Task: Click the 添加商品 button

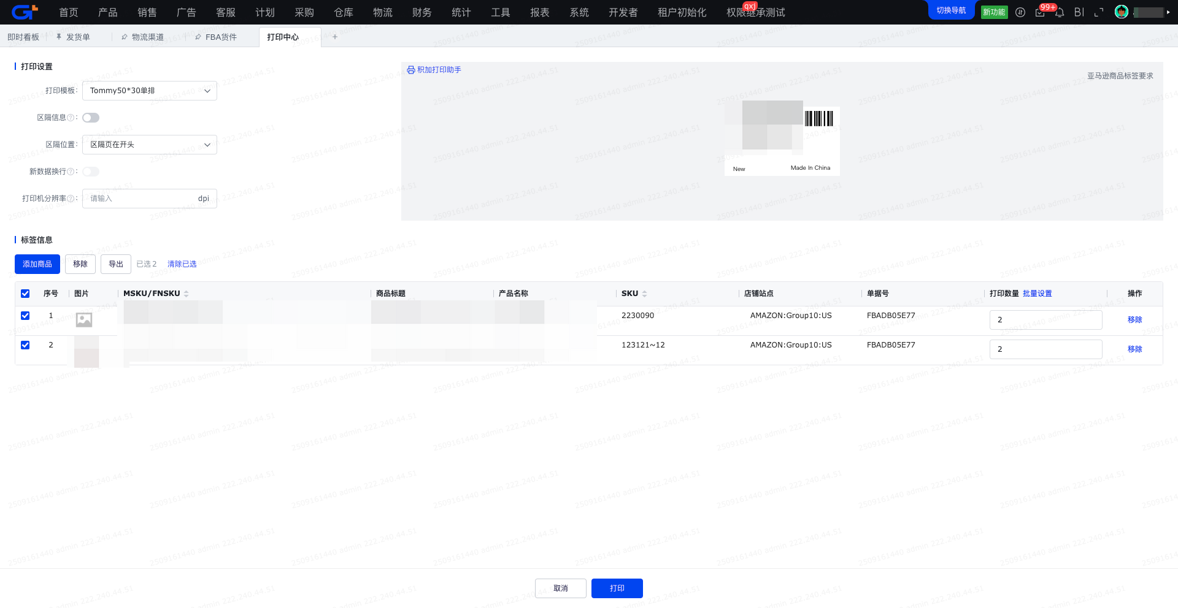Action: (x=37, y=264)
